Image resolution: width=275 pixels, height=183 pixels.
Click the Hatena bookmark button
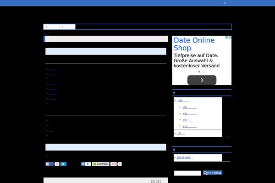click(x=86, y=164)
